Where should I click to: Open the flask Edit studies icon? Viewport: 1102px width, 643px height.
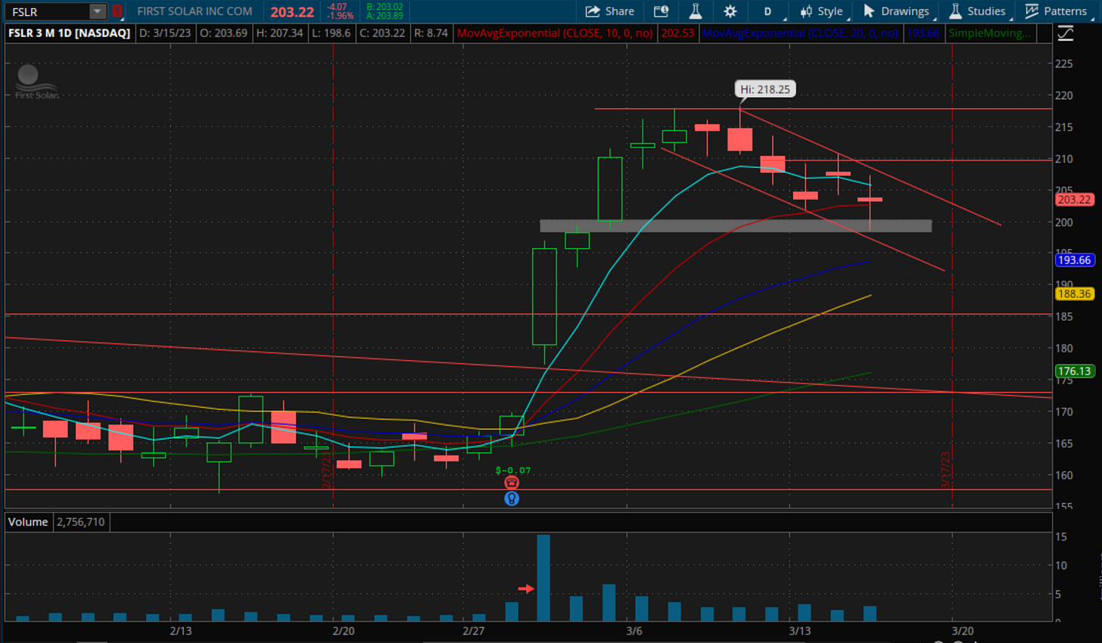(695, 11)
